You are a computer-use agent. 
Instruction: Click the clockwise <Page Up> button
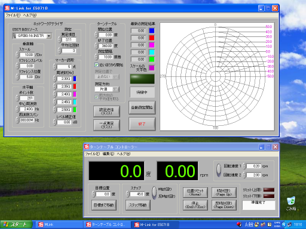tap(224, 193)
